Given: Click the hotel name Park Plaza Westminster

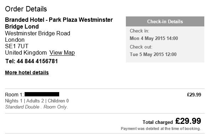Looking at the screenshot, I should coord(81,20).
